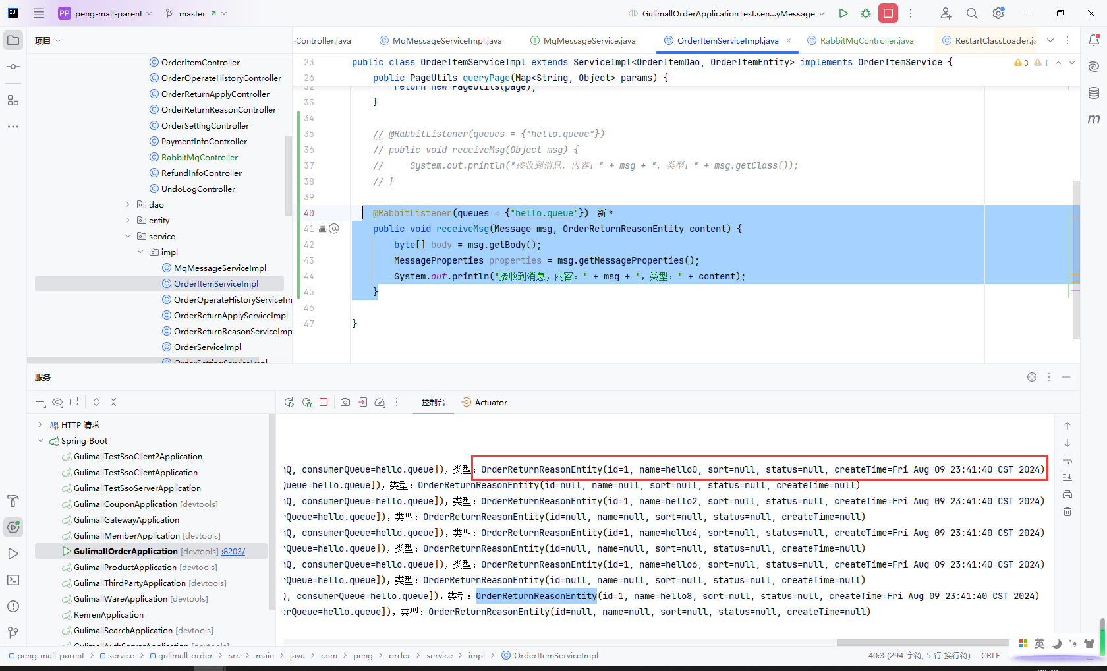Image resolution: width=1107 pixels, height=671 pixels.
Task: Open run configuration selector dropdown
Action: tap(727, 13)
